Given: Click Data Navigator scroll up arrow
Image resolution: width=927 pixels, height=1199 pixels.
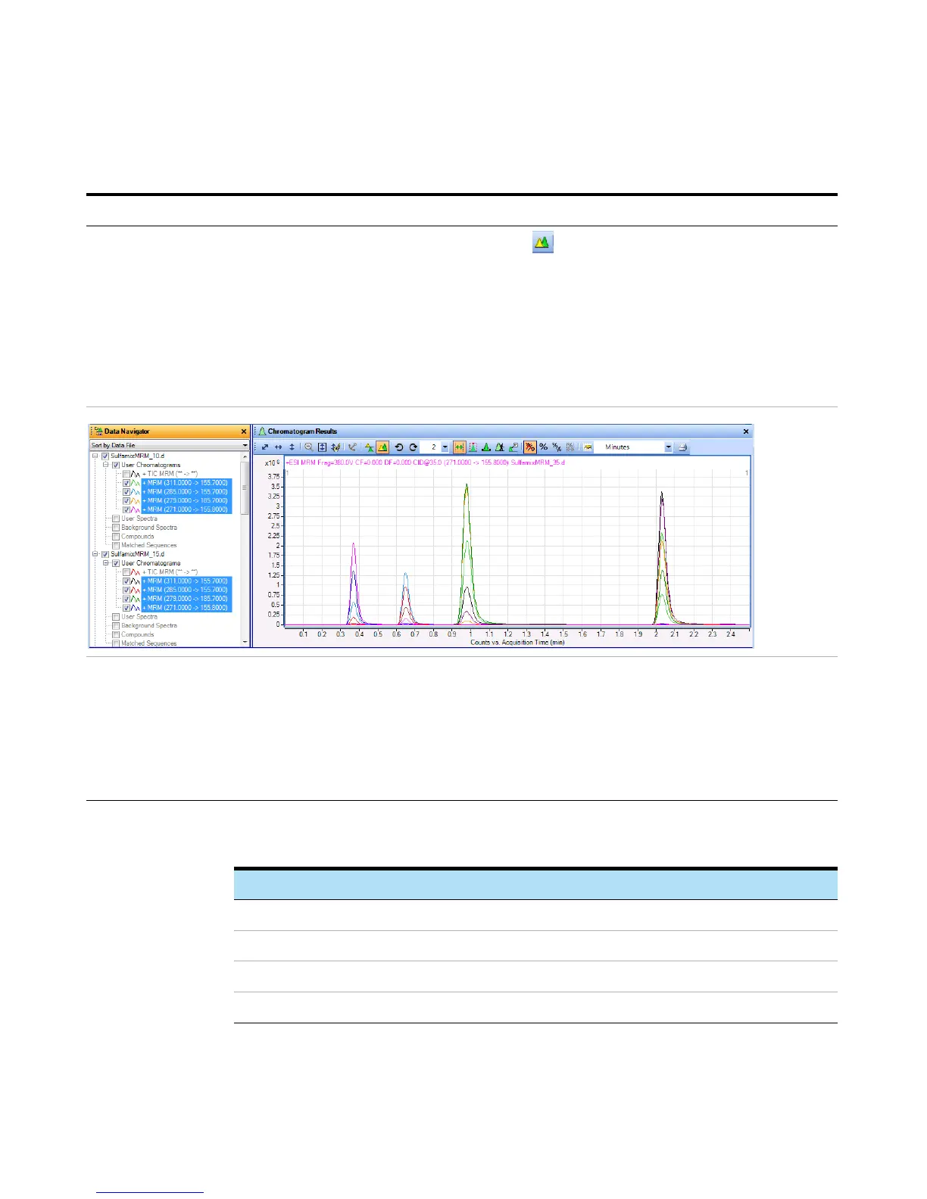Looking at the screenshot, I should 245,456.
